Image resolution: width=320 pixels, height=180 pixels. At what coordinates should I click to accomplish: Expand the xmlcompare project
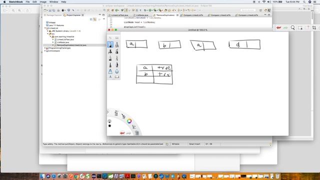coord(45,51)
